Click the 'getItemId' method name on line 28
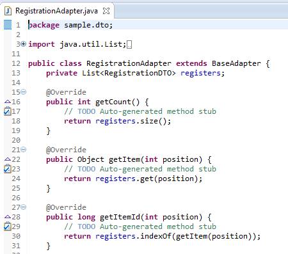Image resolution: width=288 pixels, height=254 pixels. point(120,217)
